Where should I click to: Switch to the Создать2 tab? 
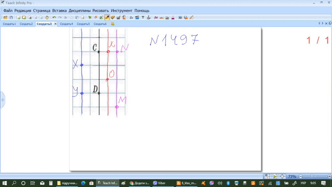(26, 24)
